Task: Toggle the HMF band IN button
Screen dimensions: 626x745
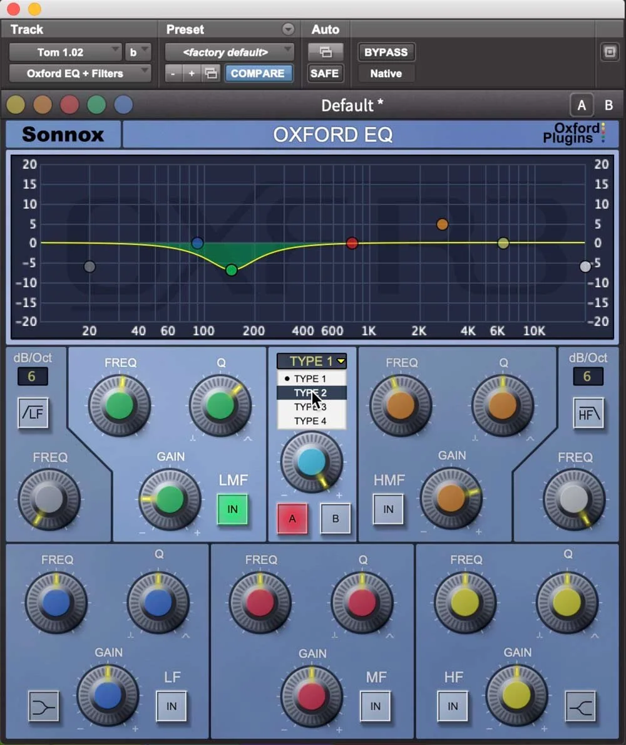Action: point(388,509)
